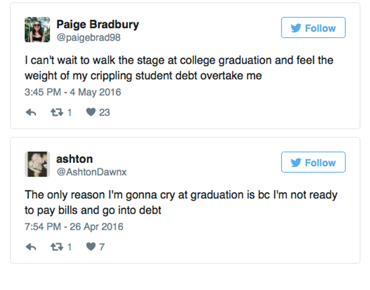Open Paige Bradbury's profile picture
The width and height of the screenshot is (370, 290).
37,29
